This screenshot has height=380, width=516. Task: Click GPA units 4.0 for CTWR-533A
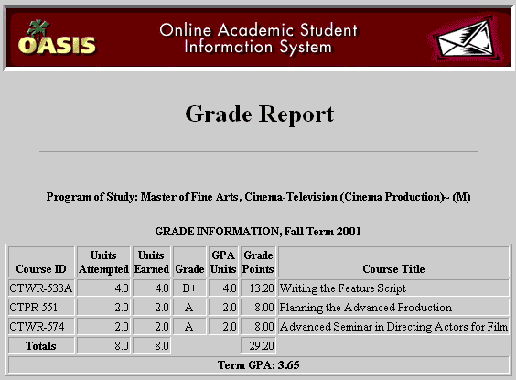[223, 288]
